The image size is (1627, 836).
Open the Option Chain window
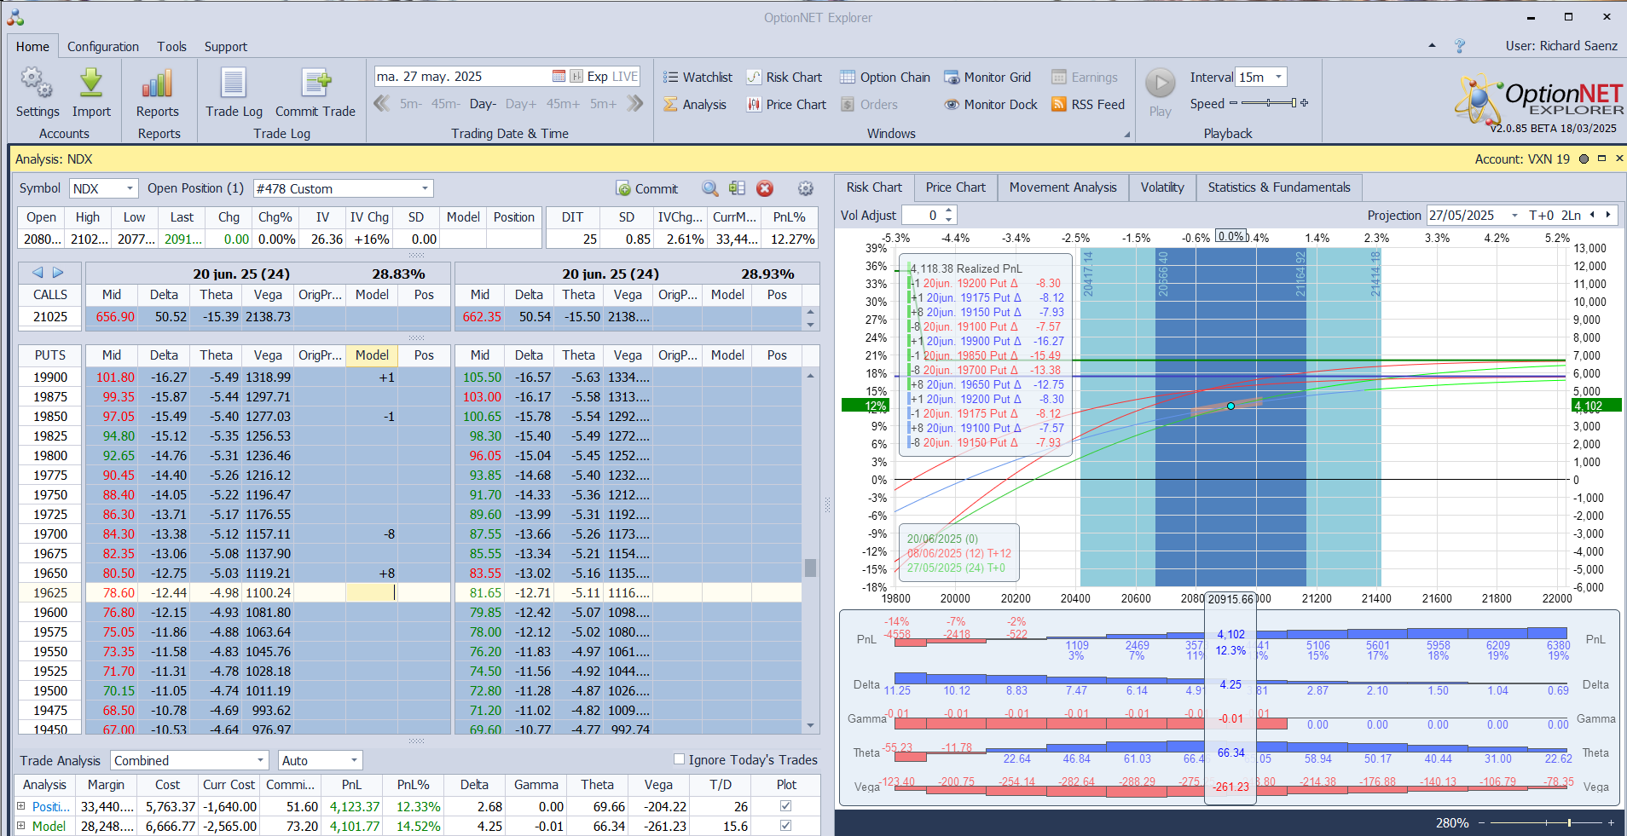coord(885,77)
